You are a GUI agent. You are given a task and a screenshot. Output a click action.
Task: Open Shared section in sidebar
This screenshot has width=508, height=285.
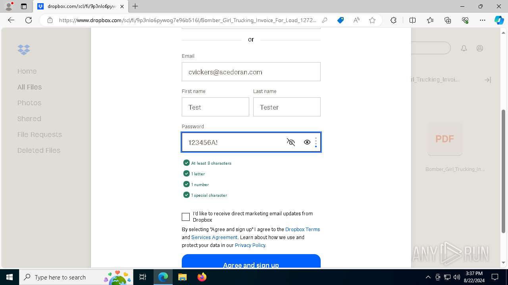29,119
